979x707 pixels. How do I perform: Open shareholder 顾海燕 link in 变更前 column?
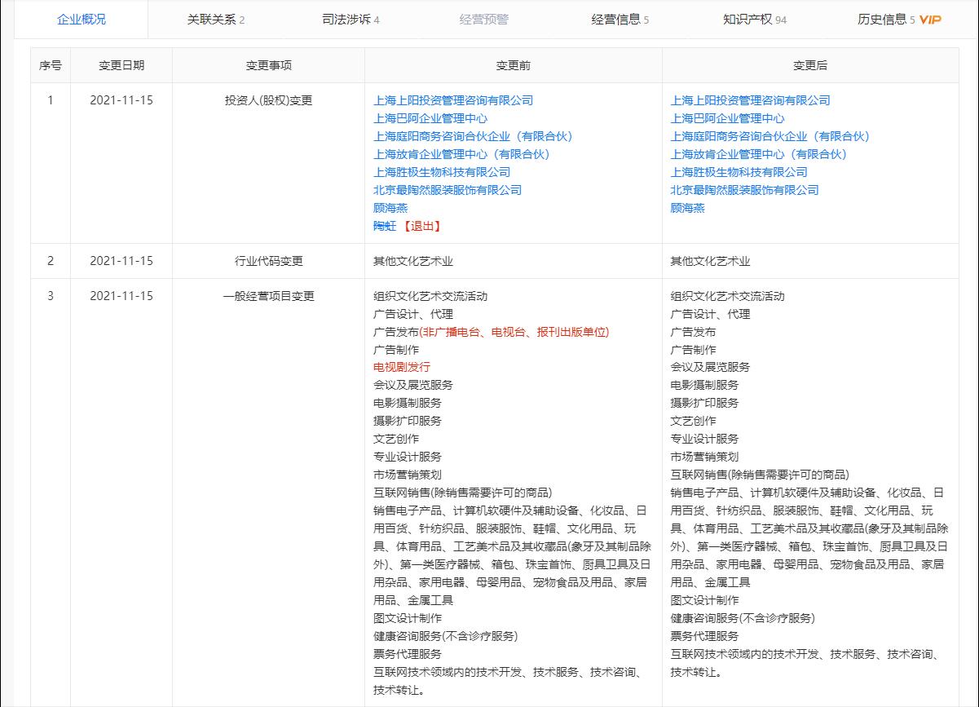point(387,208)
